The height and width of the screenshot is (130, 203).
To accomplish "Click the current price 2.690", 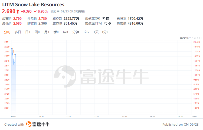I will click(9, 11).
